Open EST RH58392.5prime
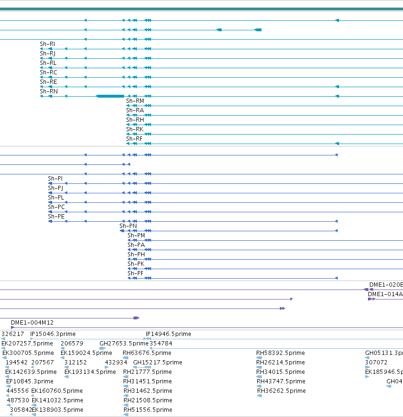This screenshot has width=403, height=417. click(280, 353)
